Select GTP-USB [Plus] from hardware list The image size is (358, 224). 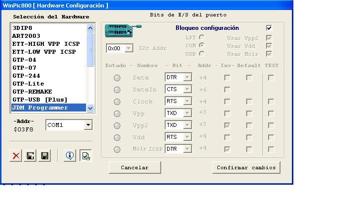40,100
